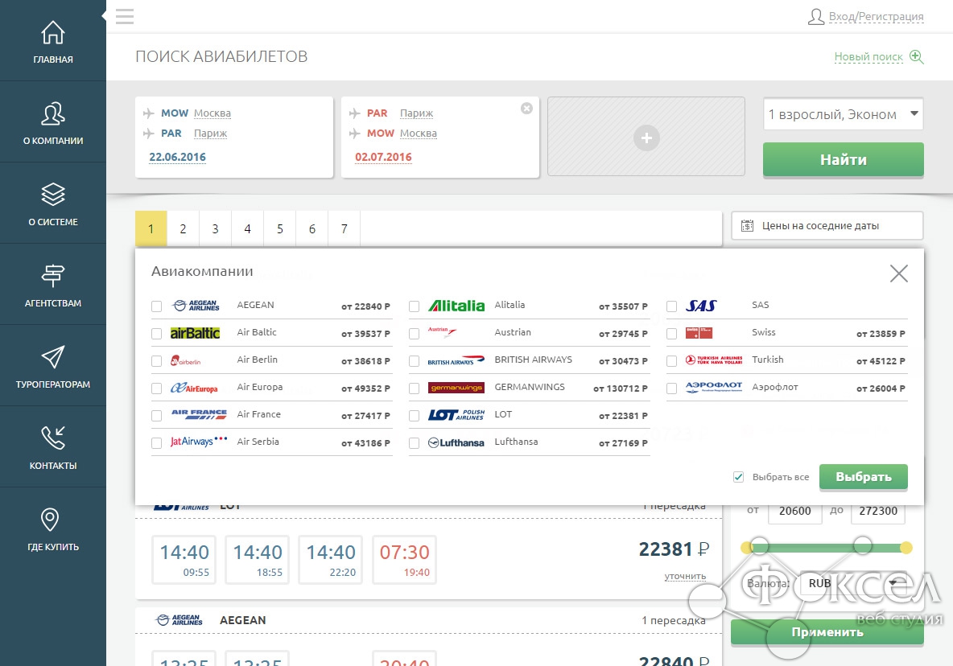Click the Найти search button
The image size is (953, 666).
843,160
